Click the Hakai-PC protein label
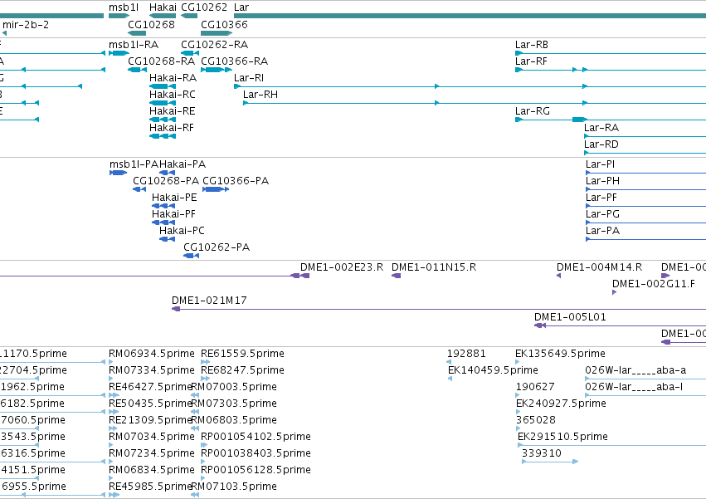The width and height of the screenshot is (706, 499). (x=182, y=232)
